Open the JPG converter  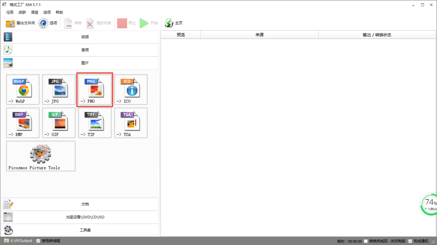pyautogui.click(x=59, y=89)
